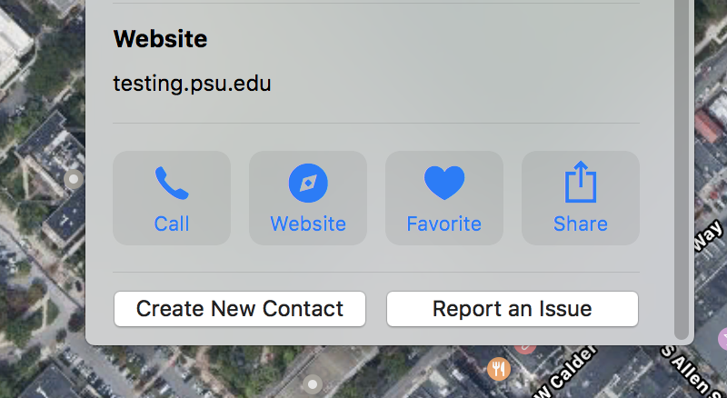This screenshot has height=398, width=727.
Task: Click the Share arrow-box icon
Action: coord(581,182)
